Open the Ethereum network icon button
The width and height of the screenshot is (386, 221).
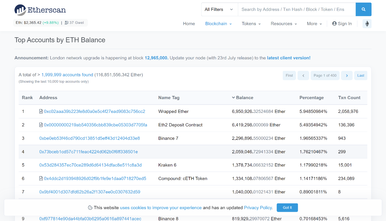tap(367, 24)
